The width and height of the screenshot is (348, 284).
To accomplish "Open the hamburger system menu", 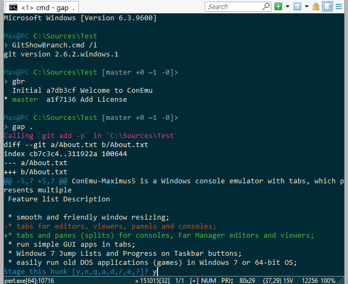I will pos(338,7).
